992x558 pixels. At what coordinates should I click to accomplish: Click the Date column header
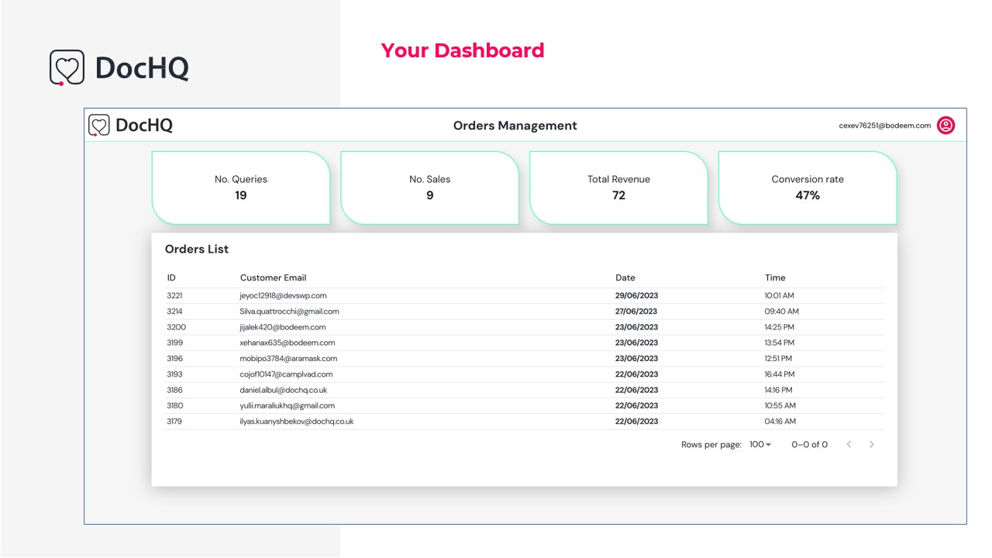coord(625,277)
